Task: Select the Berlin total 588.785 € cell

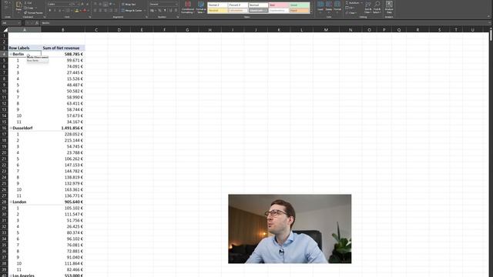Action: [63, 55]
